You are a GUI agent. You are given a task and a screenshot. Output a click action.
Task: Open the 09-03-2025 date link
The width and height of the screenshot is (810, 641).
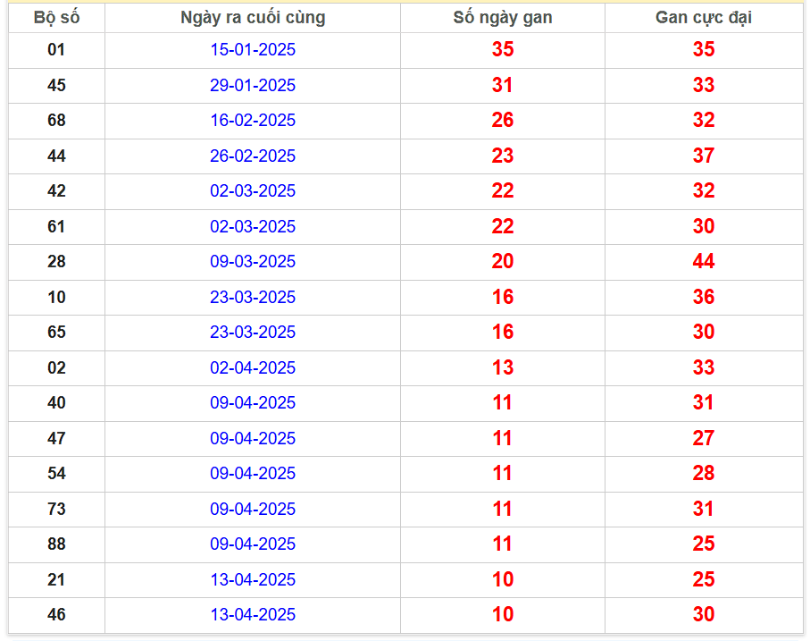click(x=253, y=262)
